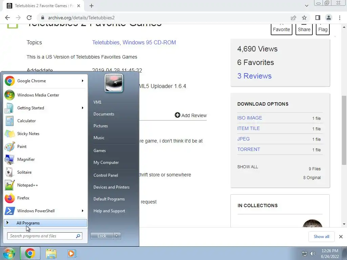Toggle Chrome side panel

click(318, 18)
